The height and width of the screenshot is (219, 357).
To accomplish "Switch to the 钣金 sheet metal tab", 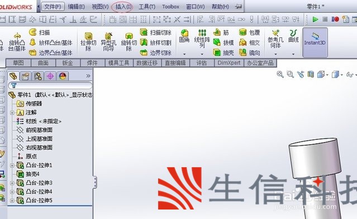I will point(68,63).
